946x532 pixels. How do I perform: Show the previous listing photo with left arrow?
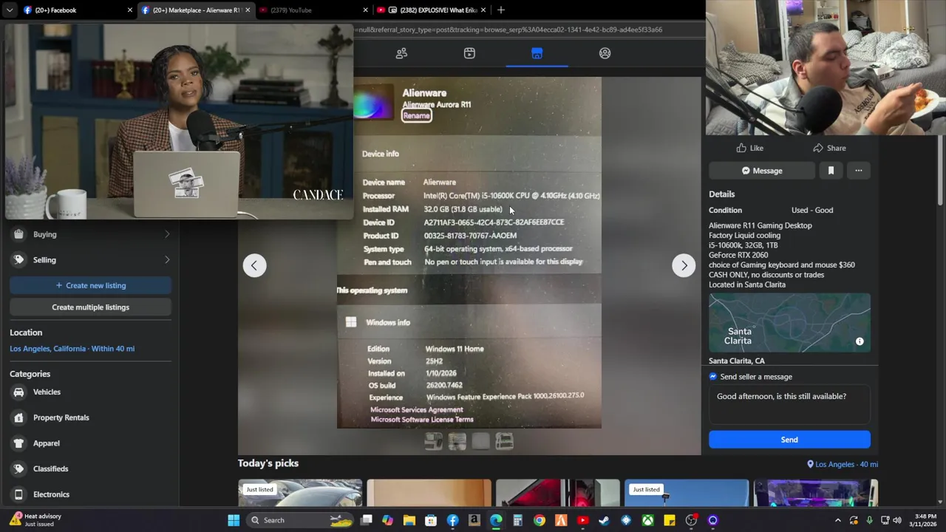coord(254,265)
